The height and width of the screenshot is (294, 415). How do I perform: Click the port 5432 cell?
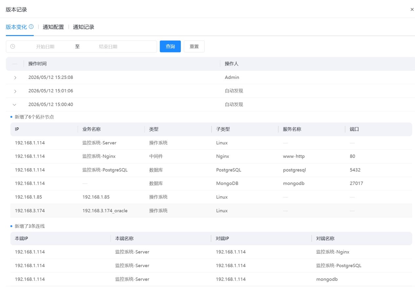(355, 170)
